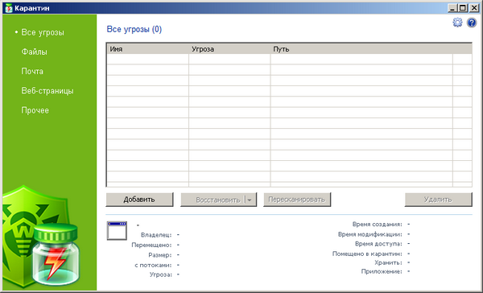Show the Веб-страницы category
This screenshot has width=483, height=293.
tap(47, 91)
